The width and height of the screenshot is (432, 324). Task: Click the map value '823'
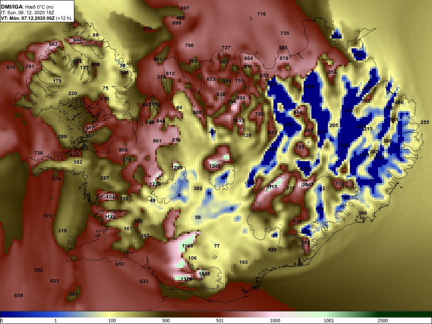tap(211, 79)
